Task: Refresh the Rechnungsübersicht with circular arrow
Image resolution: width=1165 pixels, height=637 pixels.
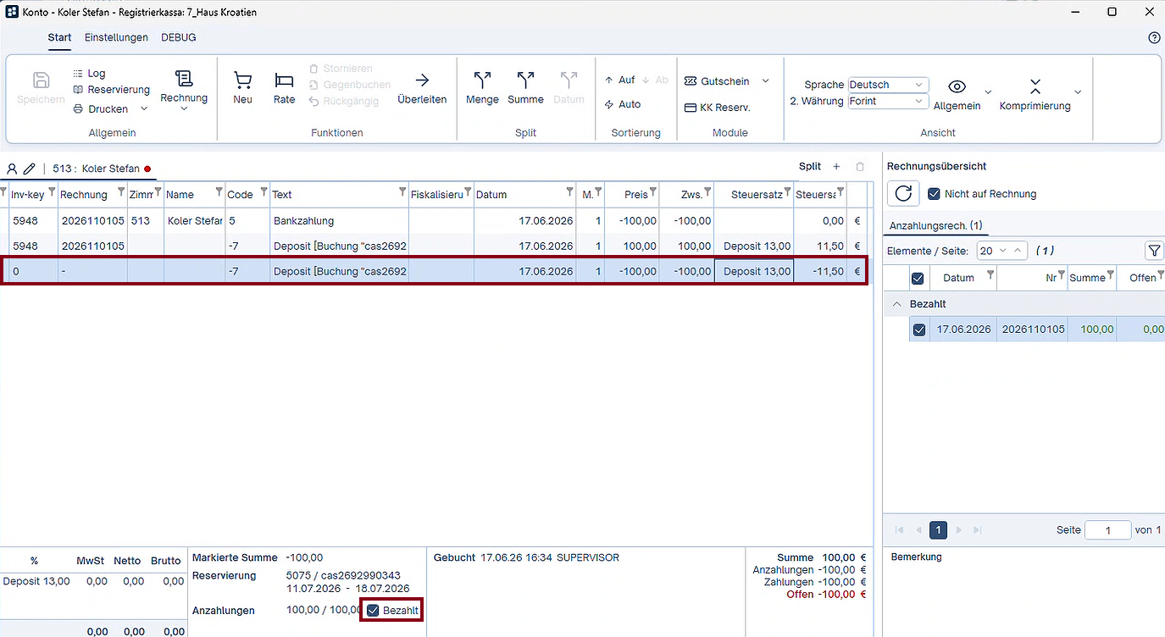Action: coord(903,193)
